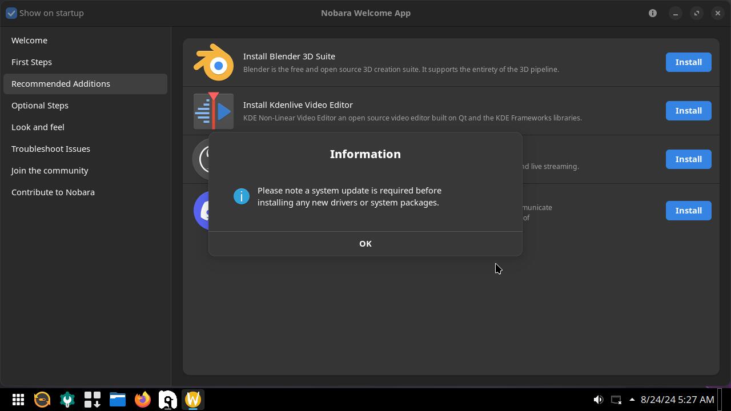Open Optional Steps page
The image size is (731, 411).
pyautogui.click(x=85, y=106)
